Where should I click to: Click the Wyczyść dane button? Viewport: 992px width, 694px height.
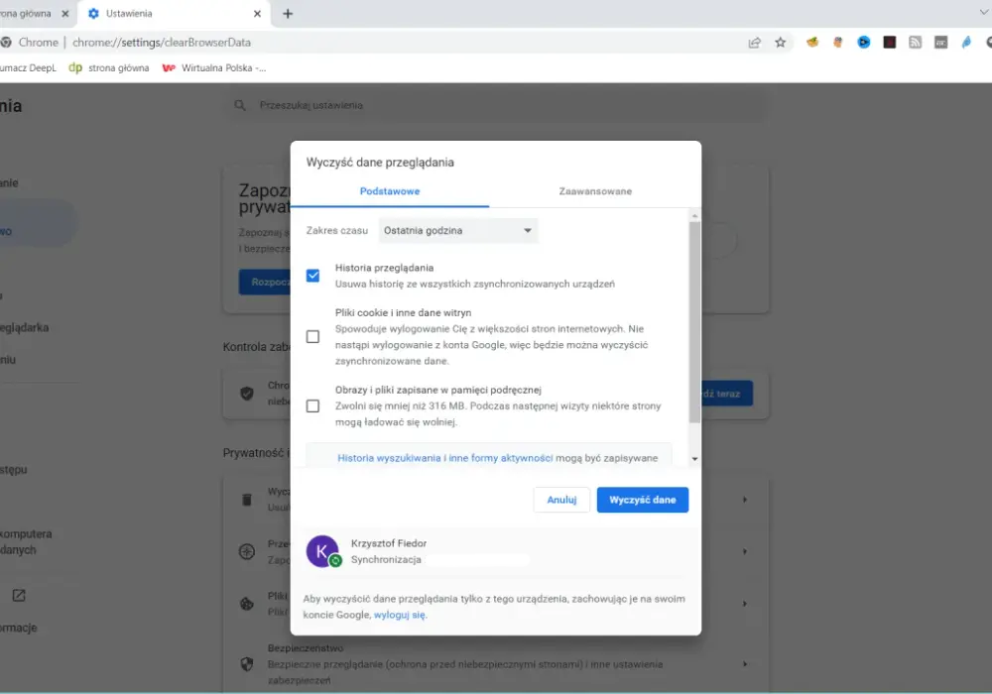click(x=643, y=500)
